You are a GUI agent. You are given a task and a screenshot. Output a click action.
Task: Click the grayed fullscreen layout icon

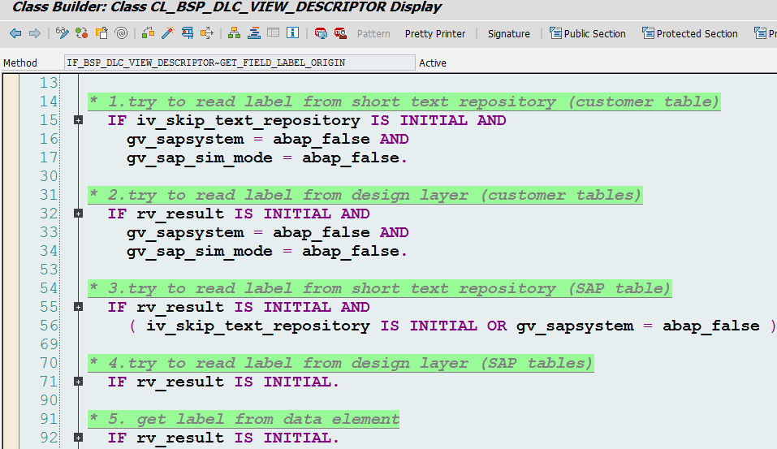tap(273, 33)
